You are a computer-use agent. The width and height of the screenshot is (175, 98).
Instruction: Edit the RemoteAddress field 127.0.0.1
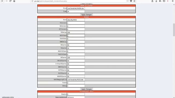[x=76, y=97]
